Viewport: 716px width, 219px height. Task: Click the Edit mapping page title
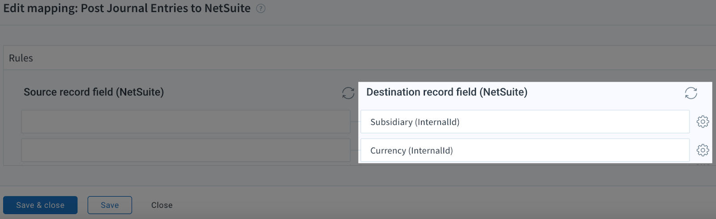[127, 8]
